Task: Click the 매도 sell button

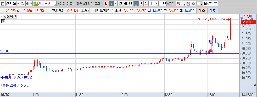Action: click(x=213, y=11)
